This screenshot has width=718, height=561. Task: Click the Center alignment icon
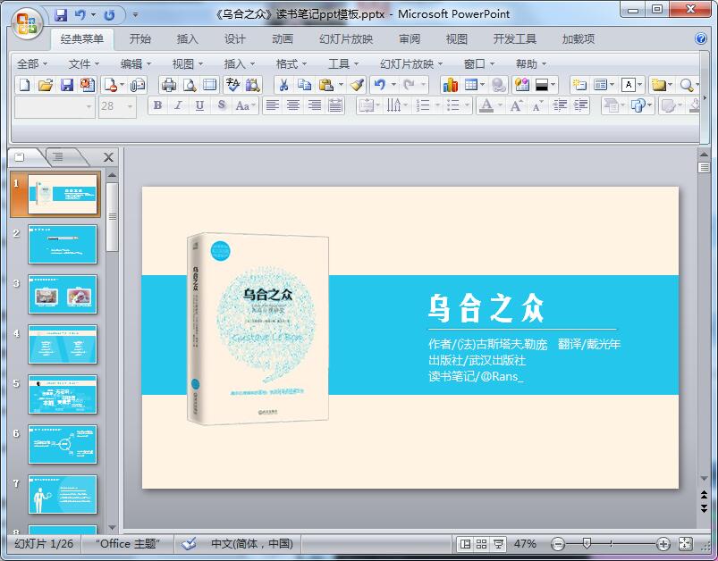pos(293,106)
